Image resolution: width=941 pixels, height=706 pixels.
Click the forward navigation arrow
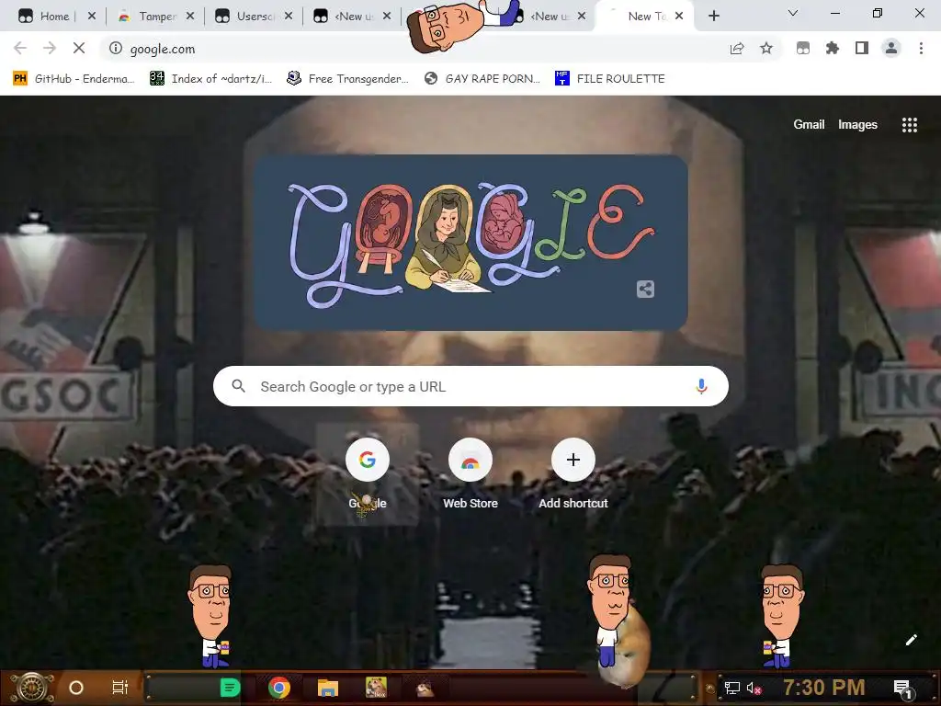(x=50, y=48)
